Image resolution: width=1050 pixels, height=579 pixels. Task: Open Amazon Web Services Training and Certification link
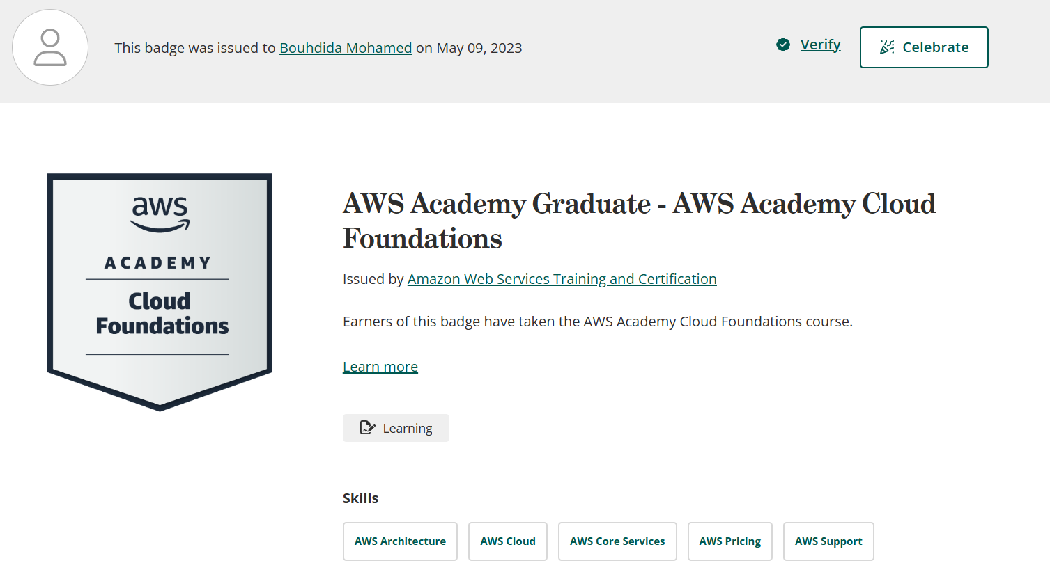click(562, 279)
